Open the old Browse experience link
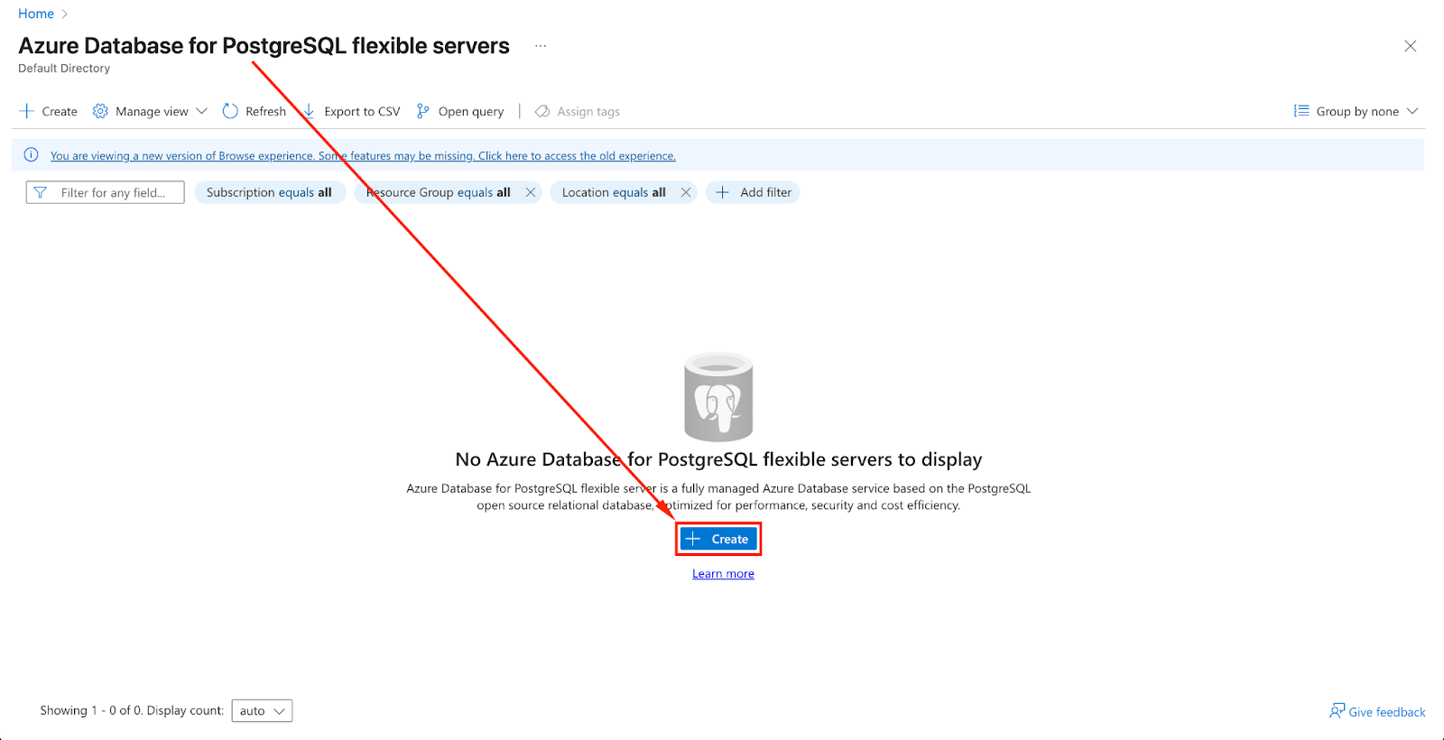 363,155
